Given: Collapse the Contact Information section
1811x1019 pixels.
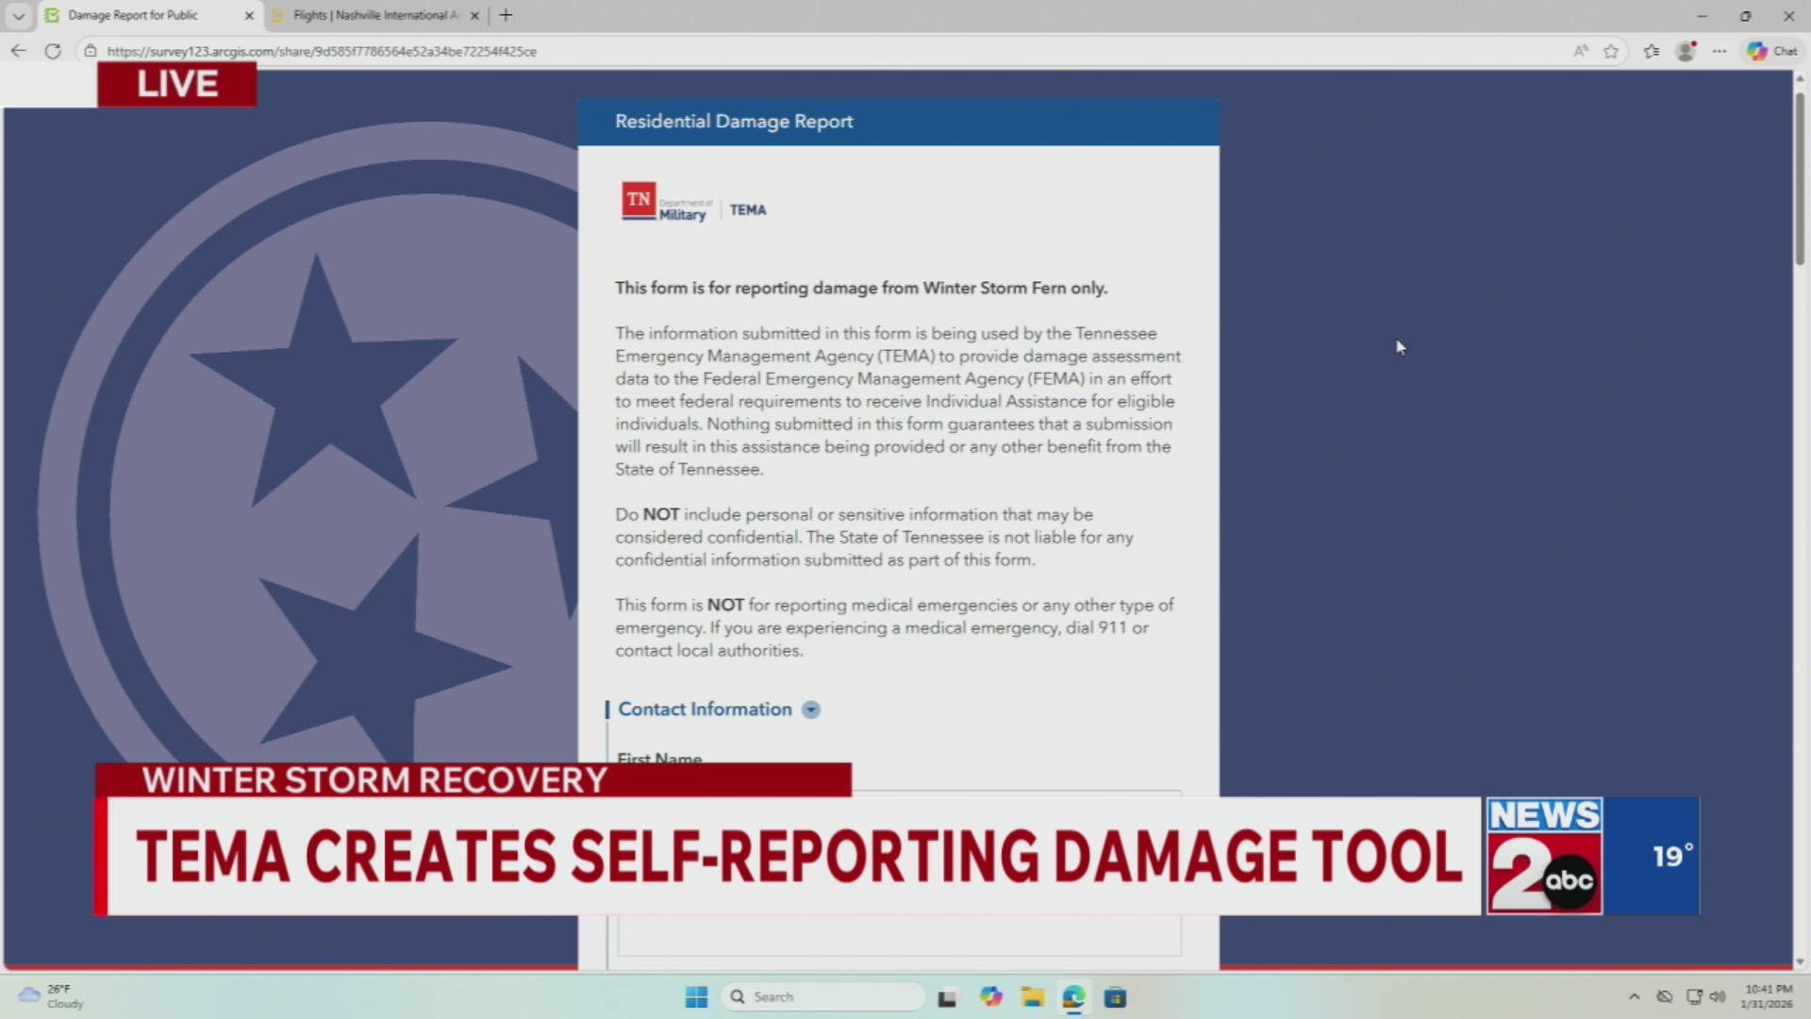Looking at the screenshot, I should click(811, 710).
